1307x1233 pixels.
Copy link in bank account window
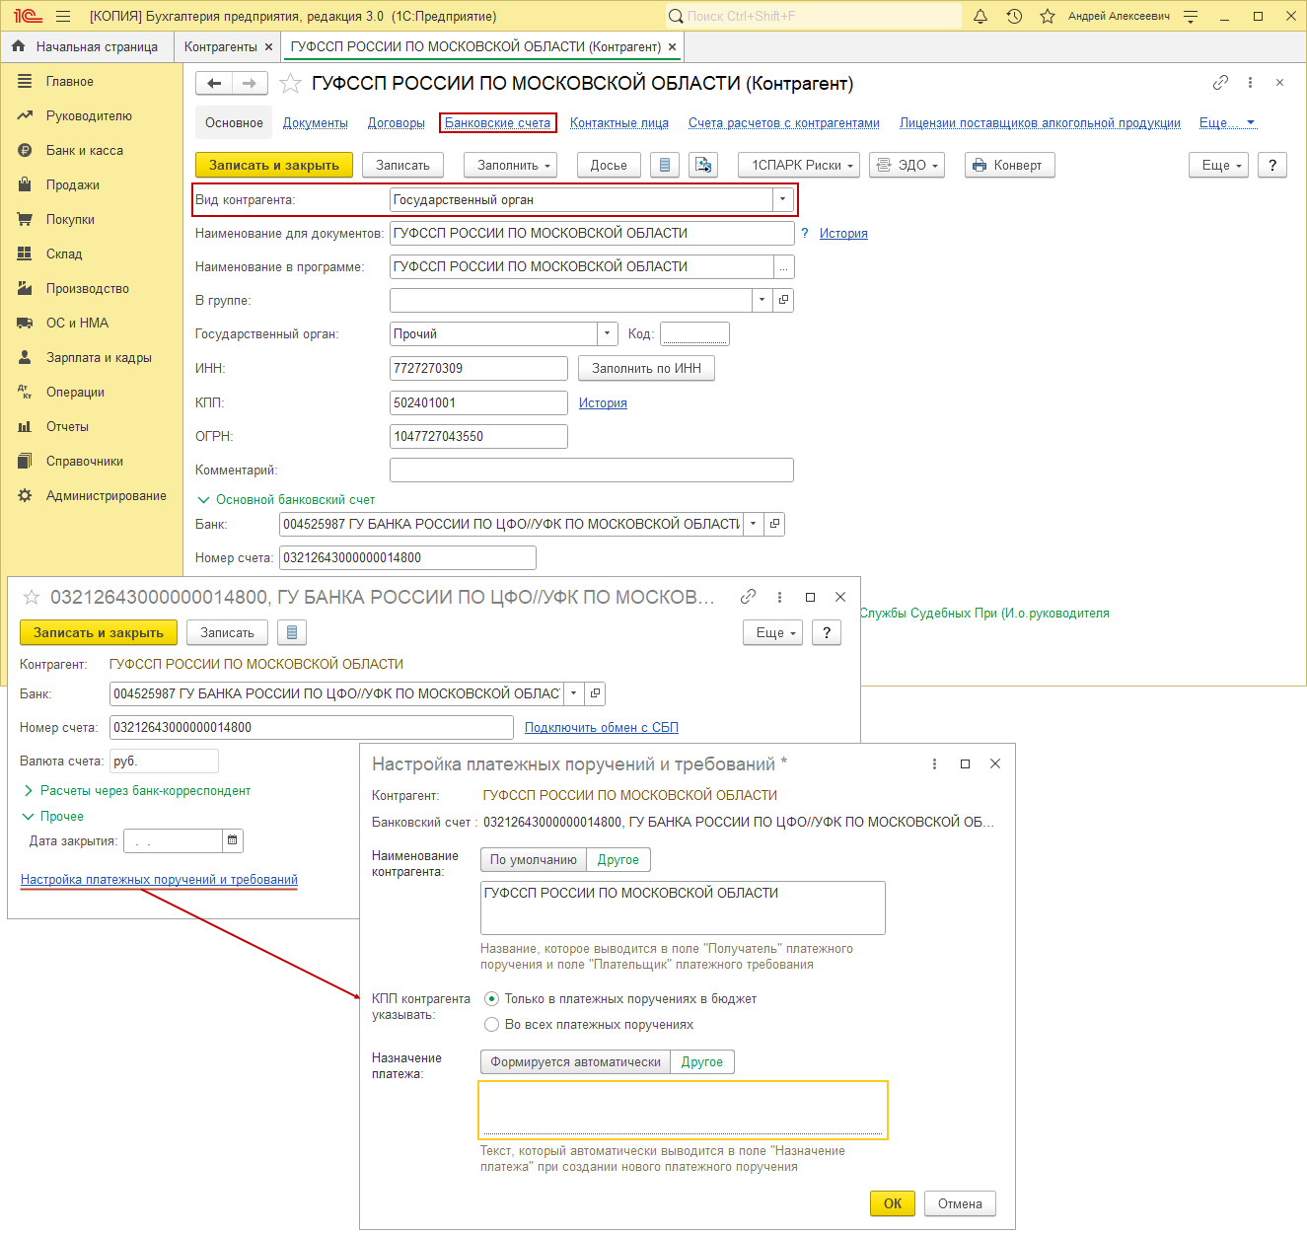(749, 597)
